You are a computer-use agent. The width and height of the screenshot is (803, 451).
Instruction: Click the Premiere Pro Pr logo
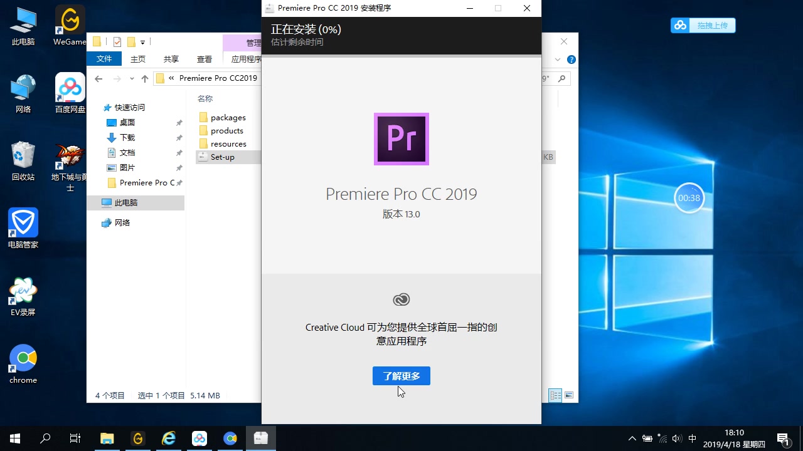(x=401, y=139)
